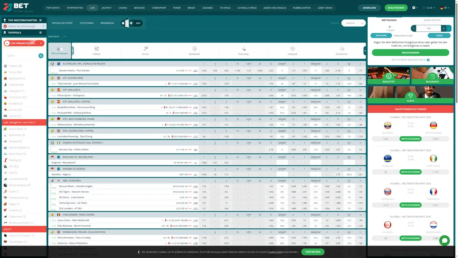
Task: Click the Roulette casino thumbnail
Action: click(x=388, y=75)
